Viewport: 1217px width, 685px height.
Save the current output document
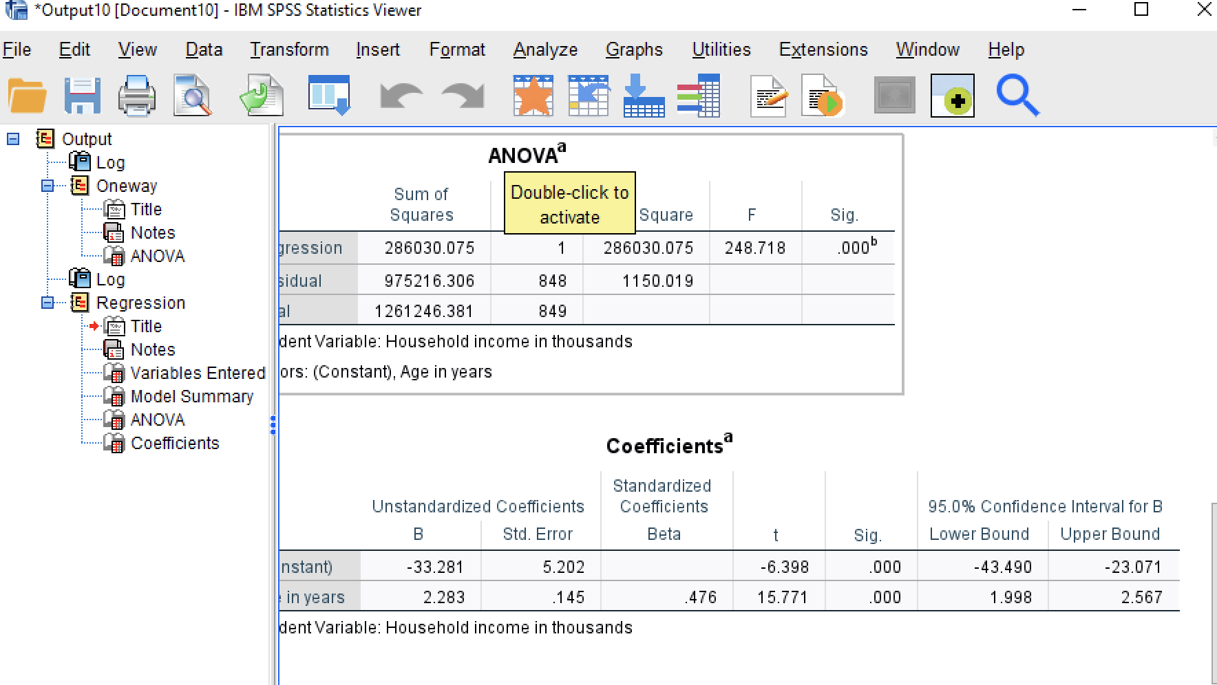83,96
